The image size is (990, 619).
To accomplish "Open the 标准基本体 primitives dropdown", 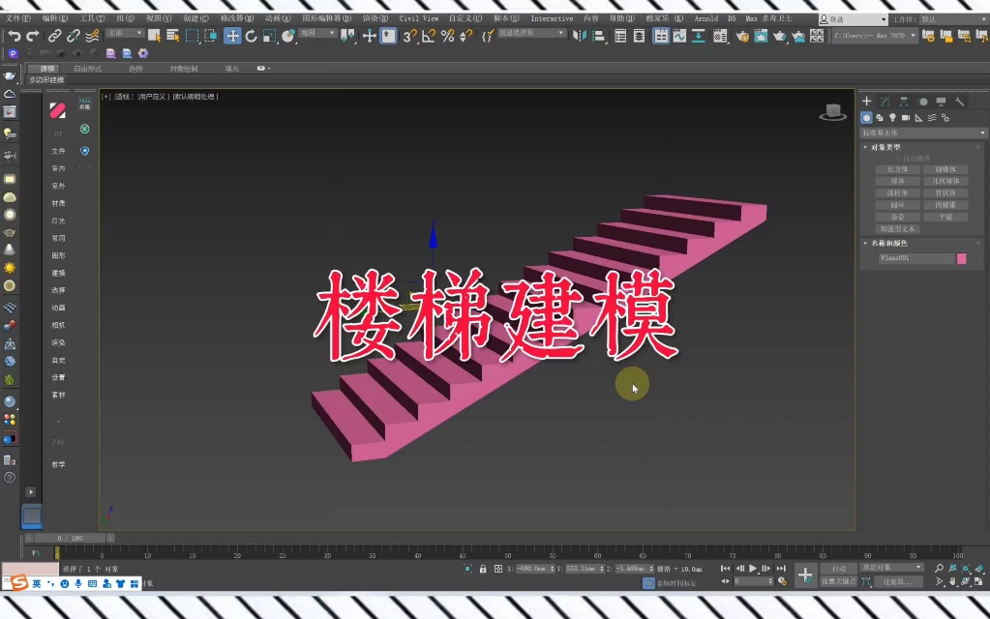I will 921,133.
